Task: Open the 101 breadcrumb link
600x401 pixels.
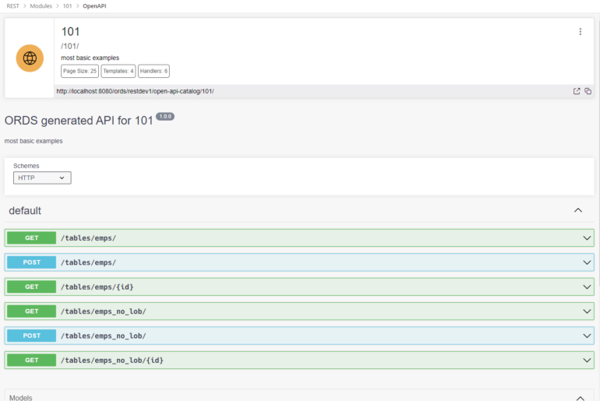Action: [x=67, y=6]
